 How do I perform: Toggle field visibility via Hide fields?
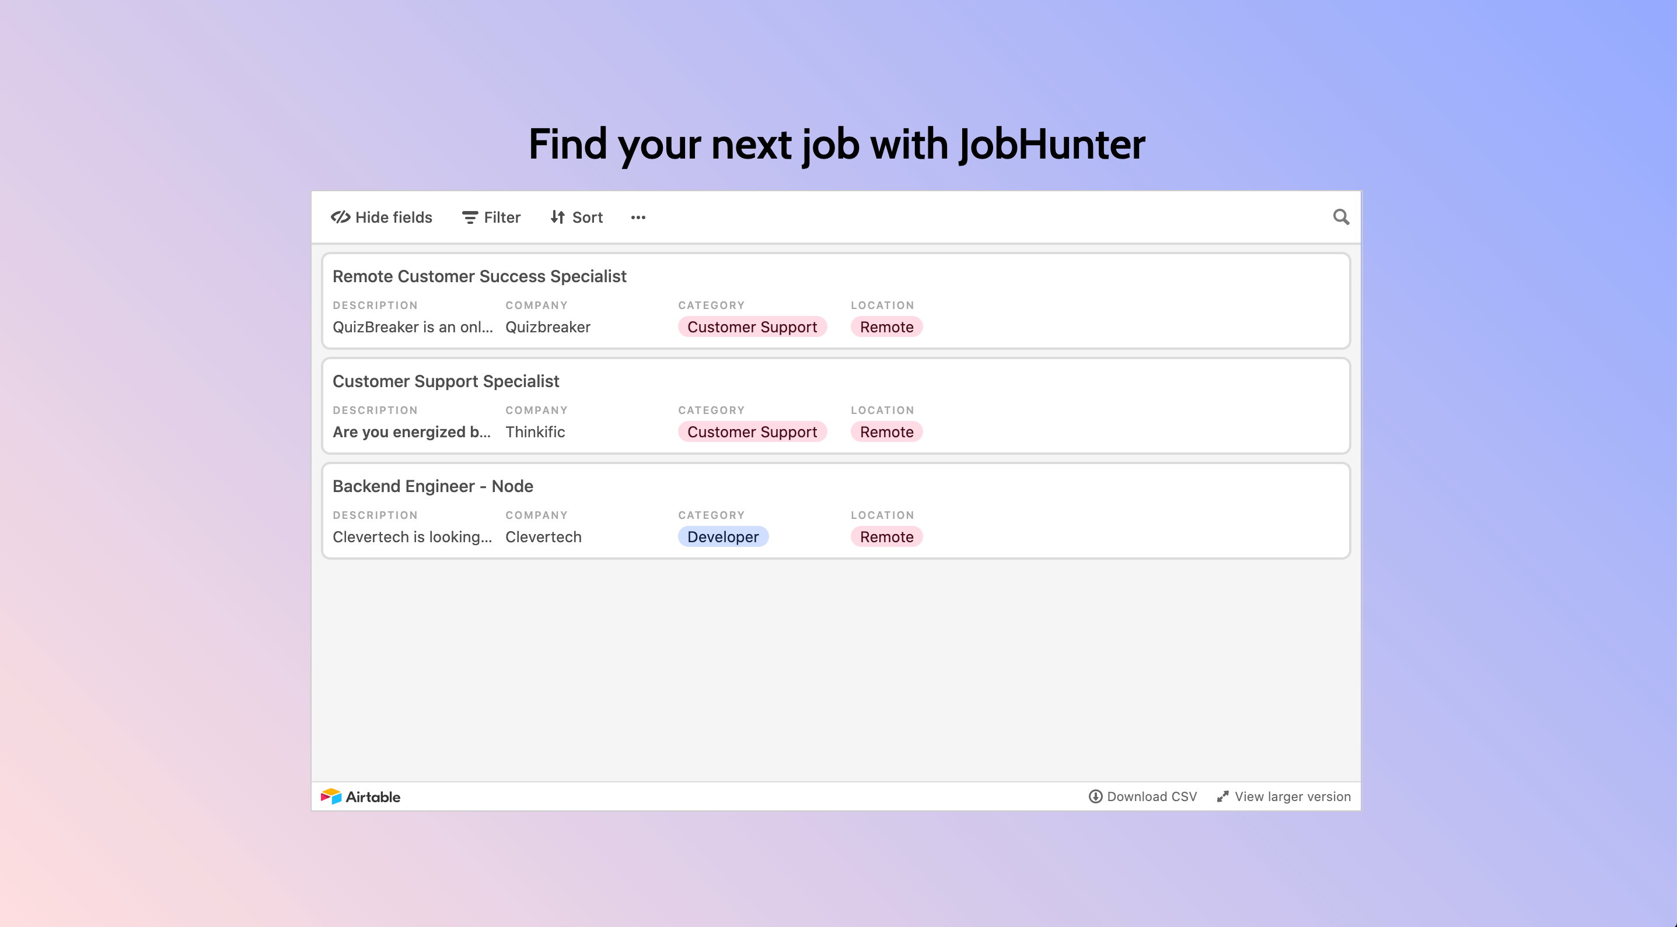click(381, 217)
